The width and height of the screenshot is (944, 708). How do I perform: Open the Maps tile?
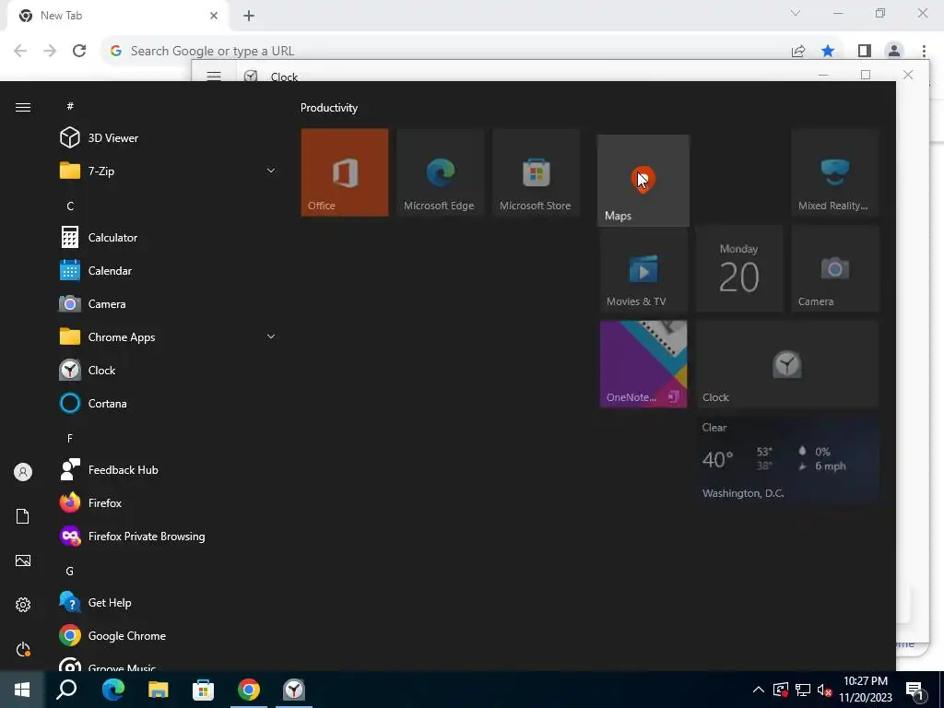[643, 181]
